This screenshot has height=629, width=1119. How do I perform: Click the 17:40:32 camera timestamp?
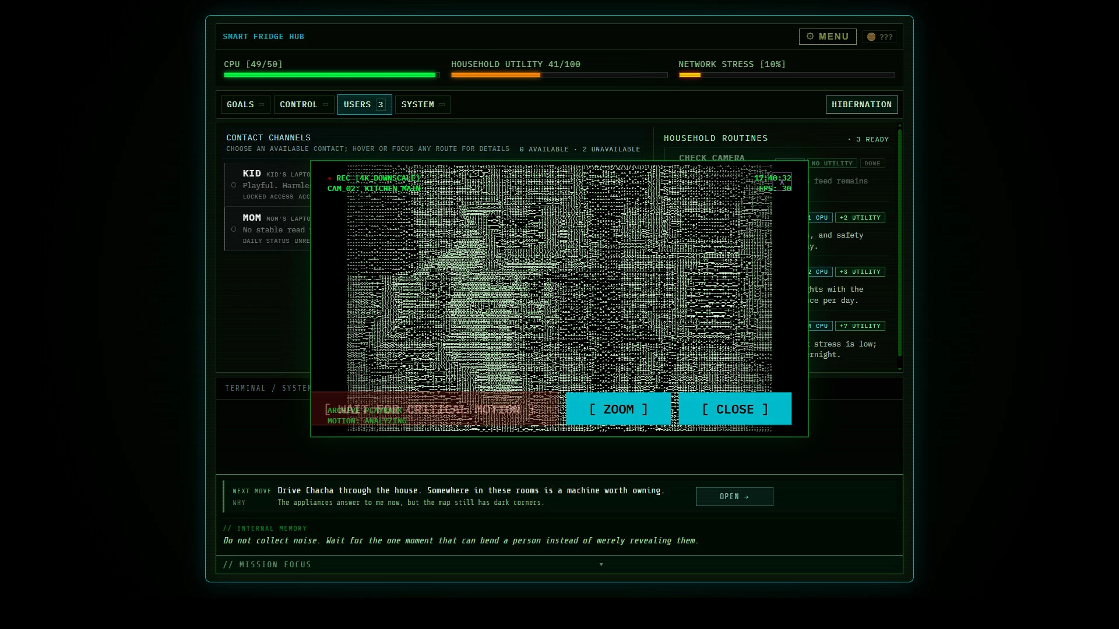773,178
